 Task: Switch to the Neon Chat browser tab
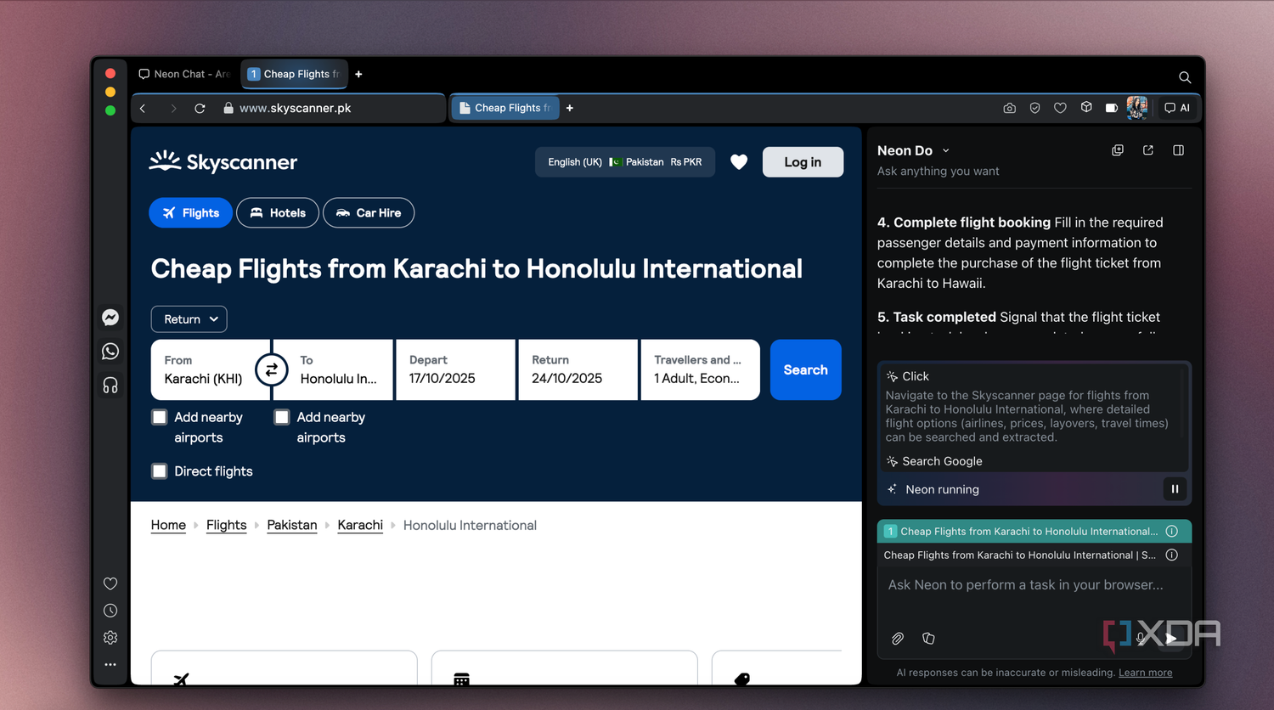point(184,74)
